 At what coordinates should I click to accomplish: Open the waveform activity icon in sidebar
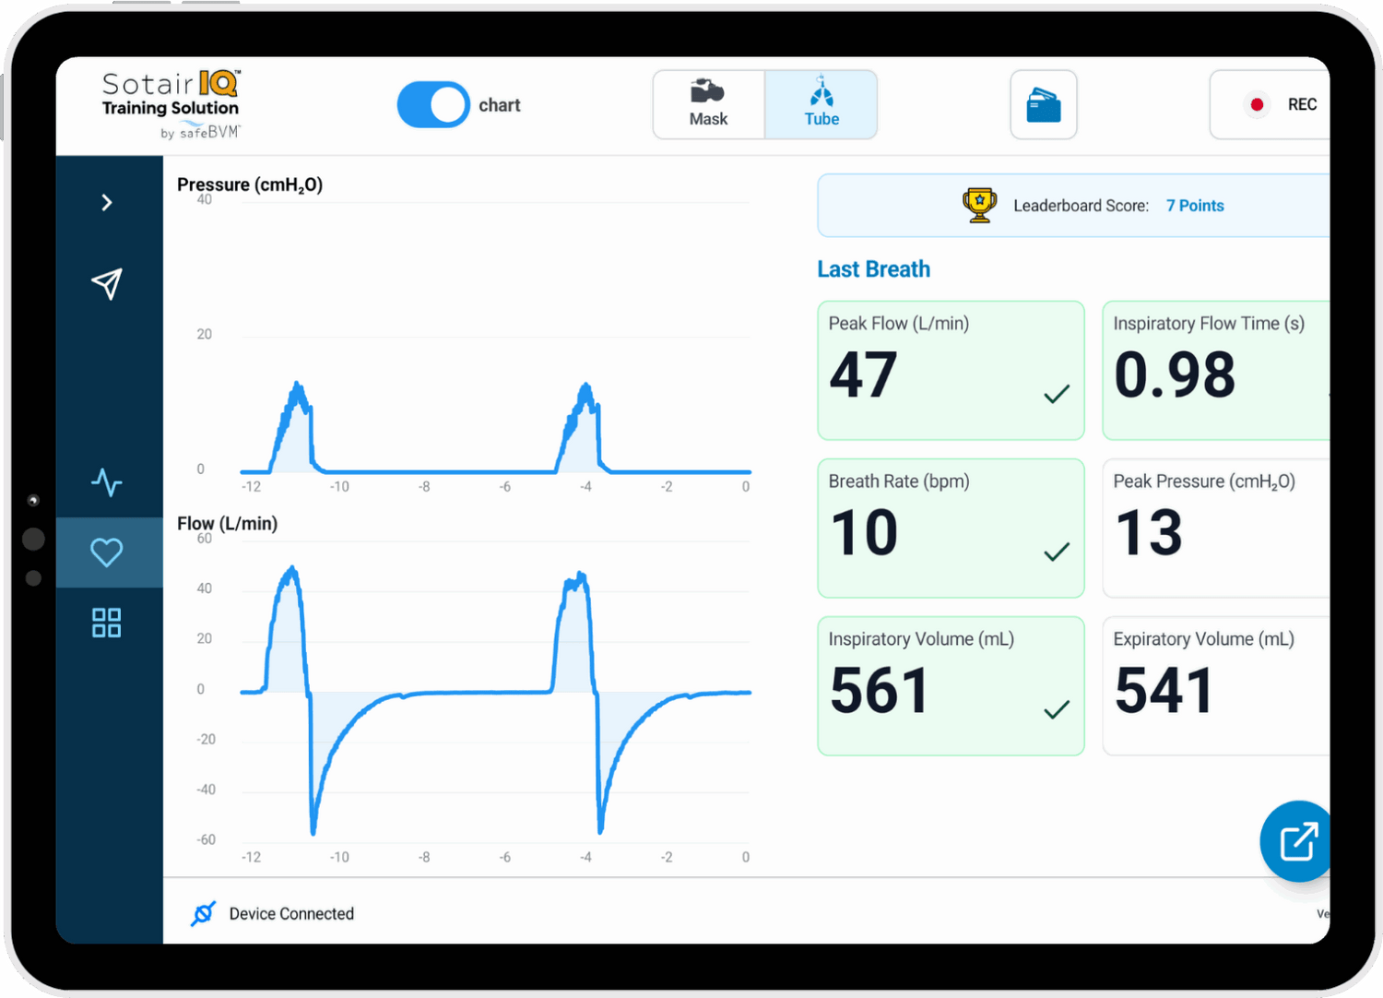(x=107, y=481)
